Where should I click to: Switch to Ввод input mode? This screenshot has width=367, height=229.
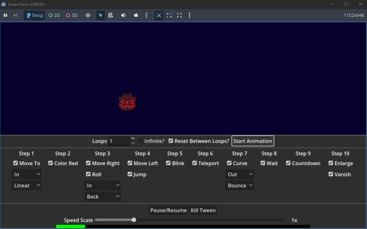[x=34, y=15]
